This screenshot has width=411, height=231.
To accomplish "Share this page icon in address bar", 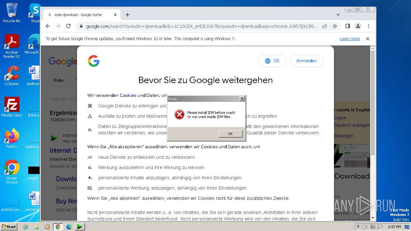I will pyautogui.click(x=325, y=26).
